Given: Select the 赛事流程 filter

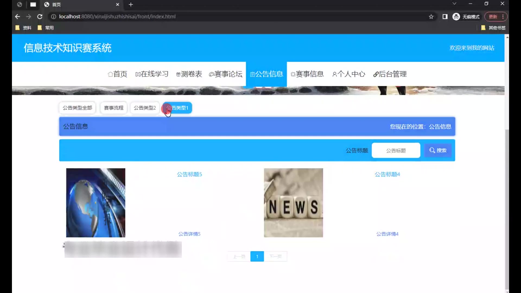Looking at the screenshot, I should pyautogui.click(x=113, y=108).
